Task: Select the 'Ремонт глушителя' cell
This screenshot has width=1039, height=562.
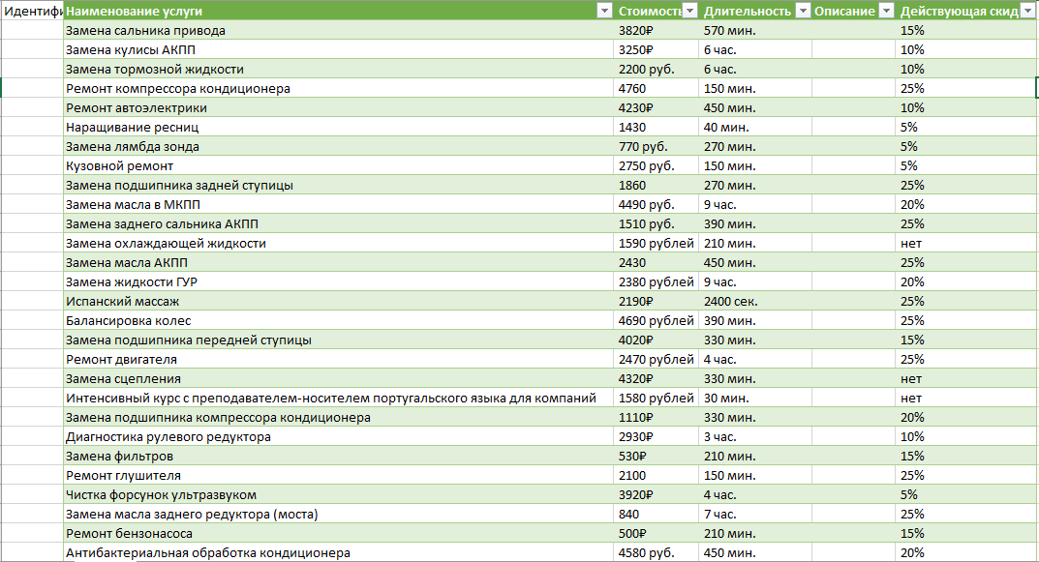Action: (x=339, y=475)
